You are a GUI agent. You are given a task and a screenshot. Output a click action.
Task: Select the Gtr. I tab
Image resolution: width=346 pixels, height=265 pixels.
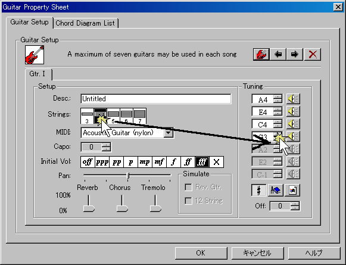(x=38, y=74)
